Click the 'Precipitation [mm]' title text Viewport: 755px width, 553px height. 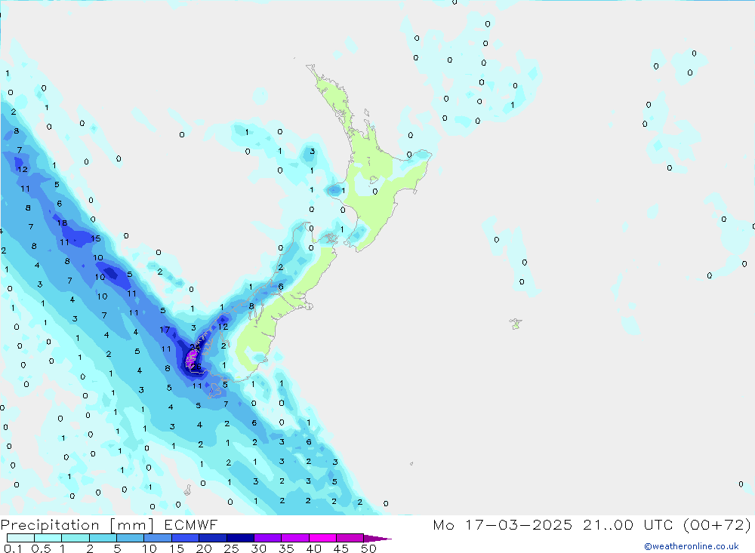tap(77, 525)
